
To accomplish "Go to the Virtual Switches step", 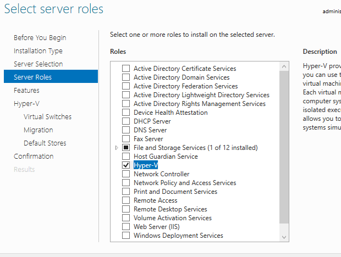I will pos(47,117).
